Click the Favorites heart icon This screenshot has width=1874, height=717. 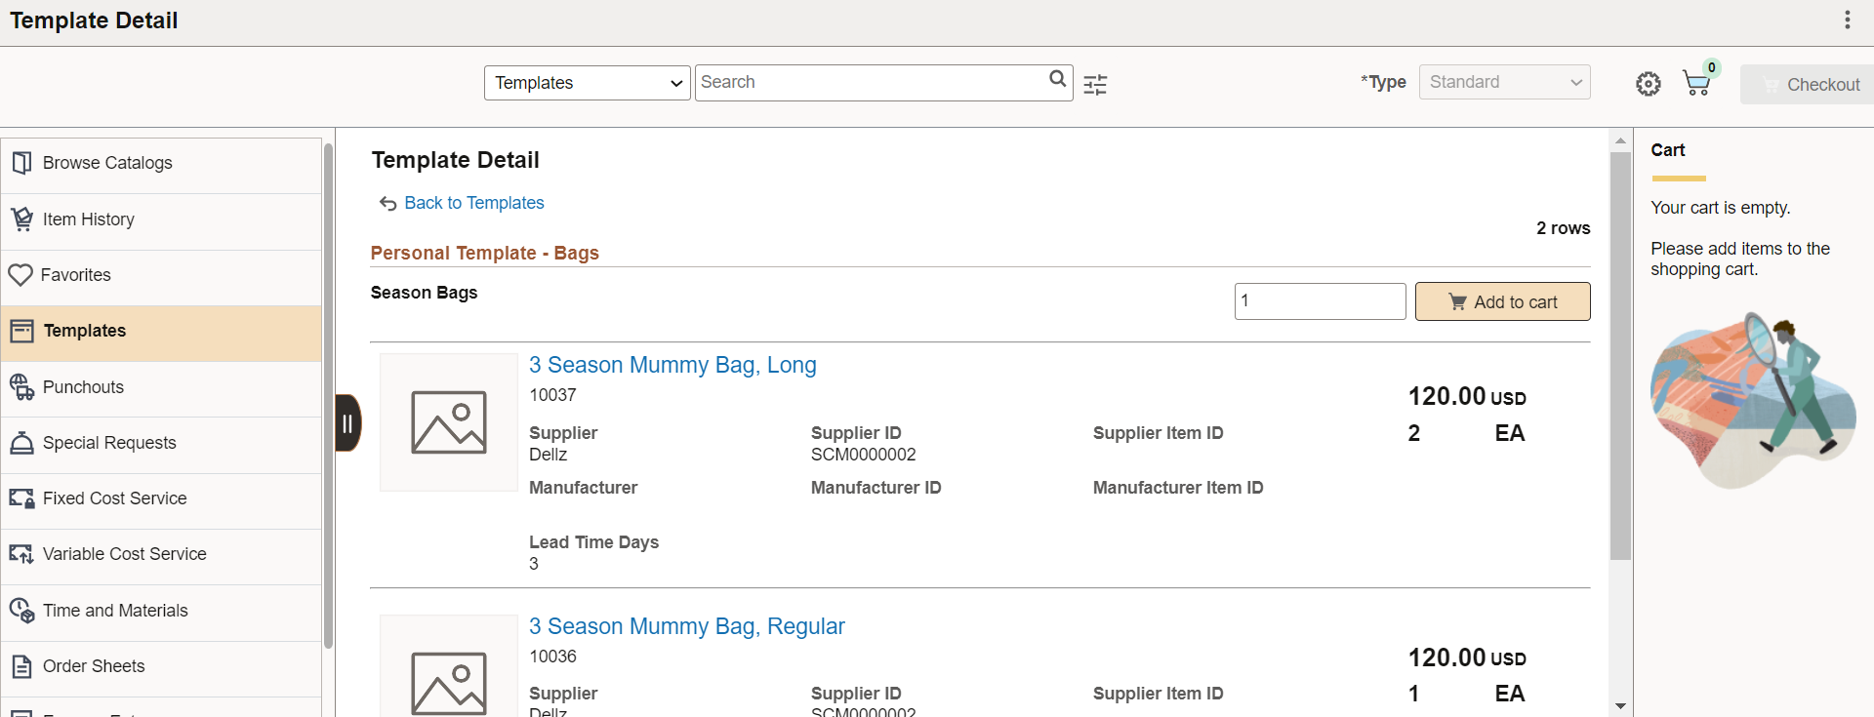(x=20, y=275)
